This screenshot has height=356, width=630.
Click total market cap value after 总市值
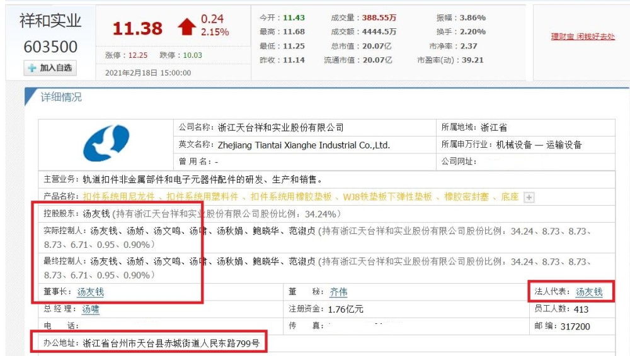coord(377,46)
